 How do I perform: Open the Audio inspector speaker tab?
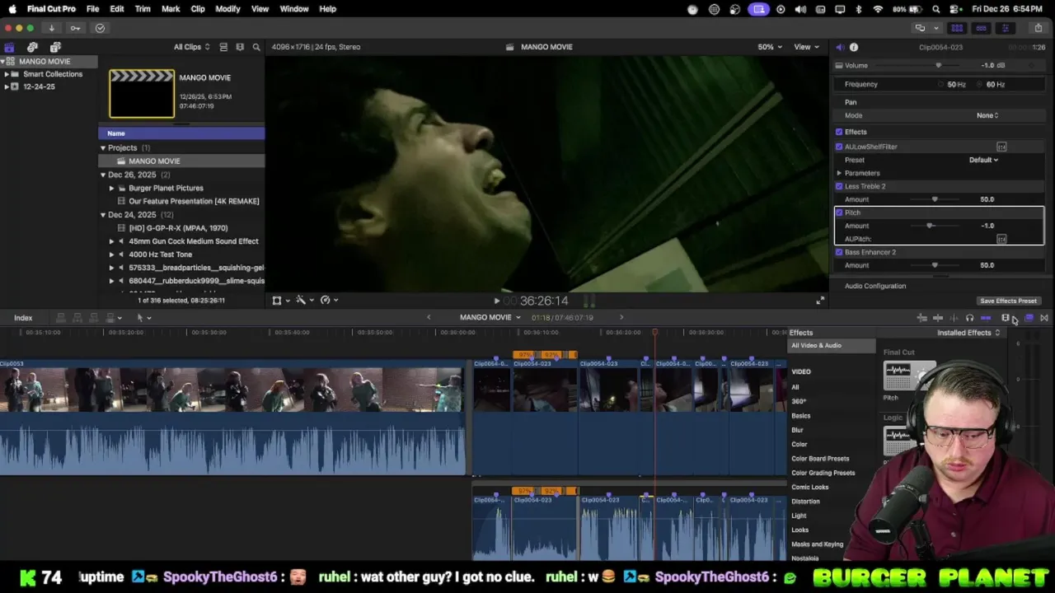(840, 47)
